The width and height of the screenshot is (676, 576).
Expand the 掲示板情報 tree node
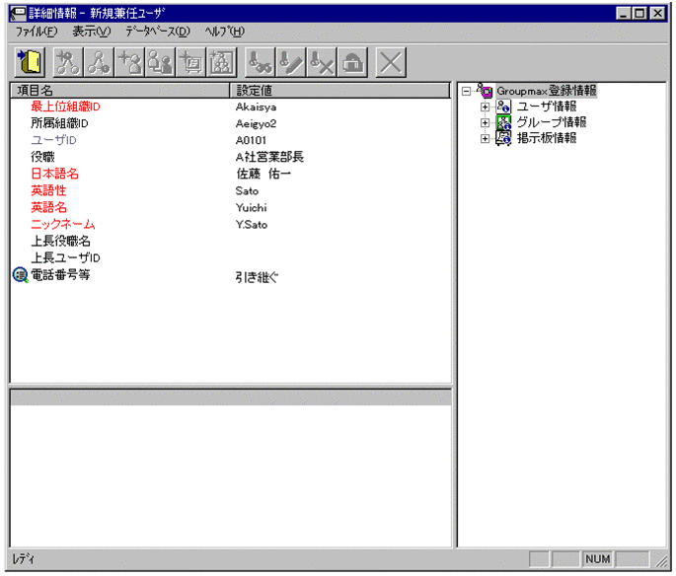485,139
